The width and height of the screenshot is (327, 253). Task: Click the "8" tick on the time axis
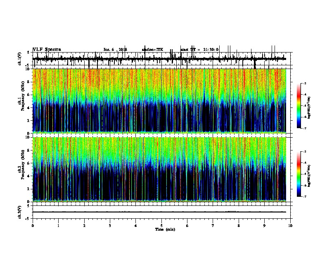(x=239, y=226)
